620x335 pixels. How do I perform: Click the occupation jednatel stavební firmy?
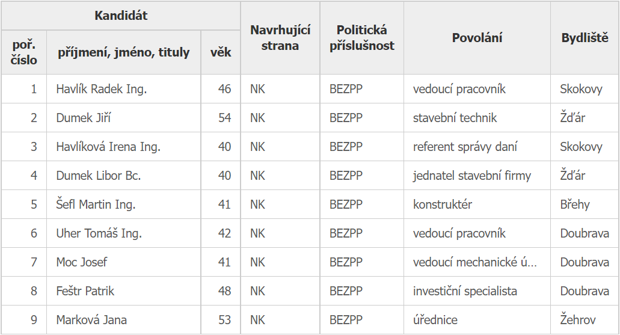pyautogui.click(x=472, y=176)
